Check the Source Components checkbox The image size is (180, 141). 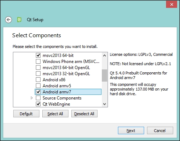[x=38, y=98]
